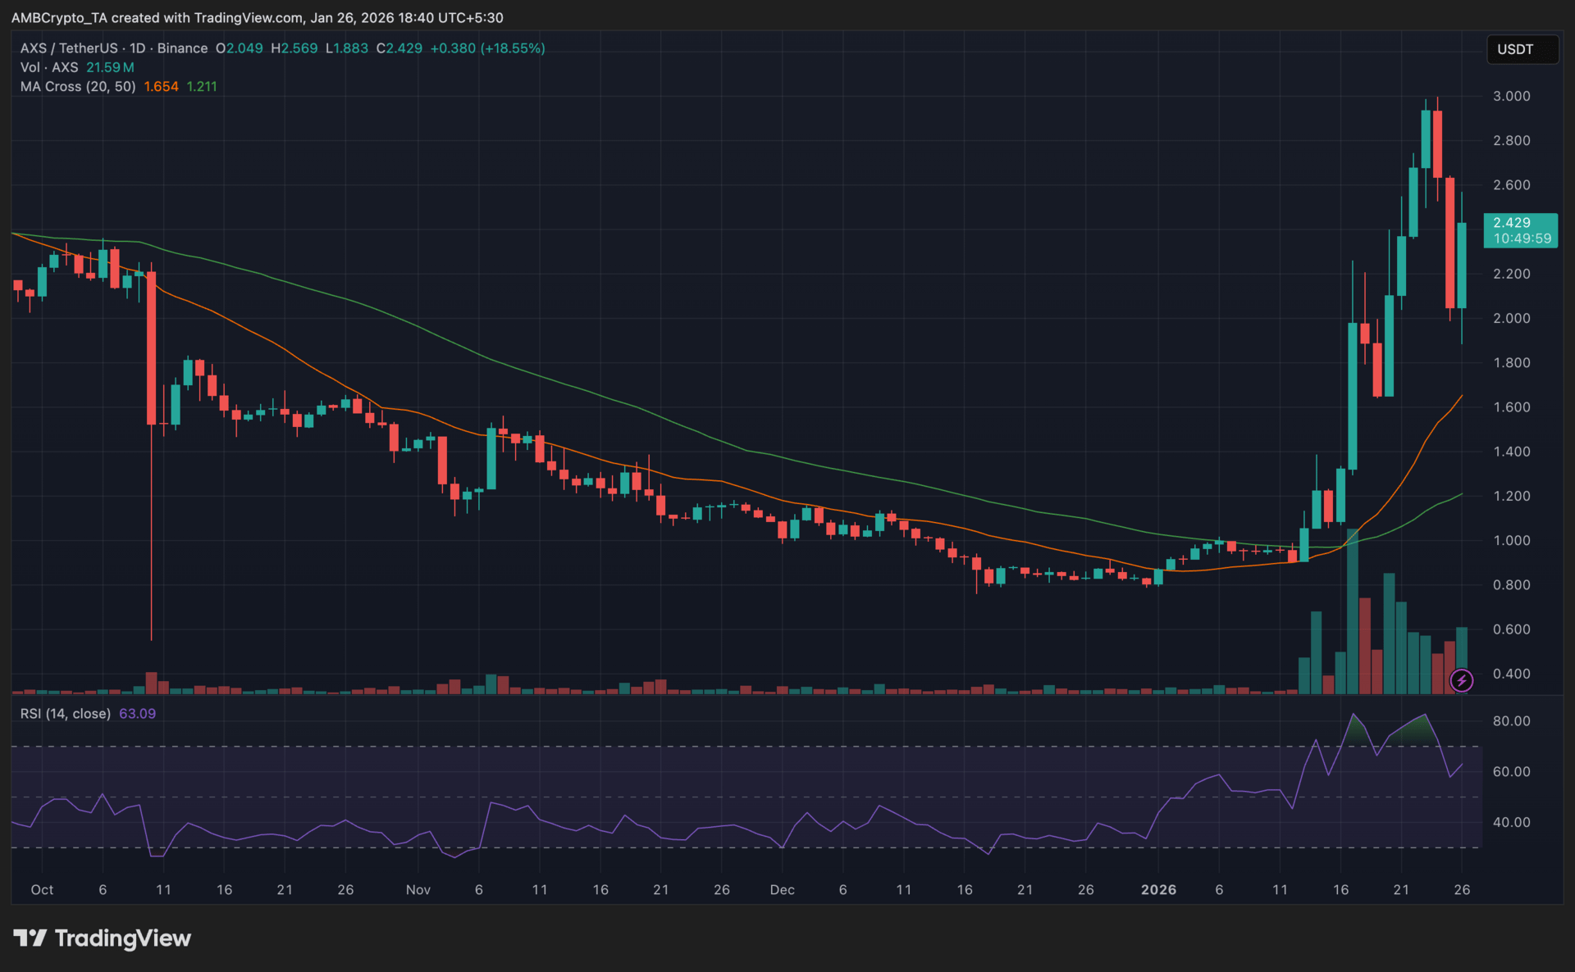
Task: Click the Nov label on time axis
Action: click(418, 889)
